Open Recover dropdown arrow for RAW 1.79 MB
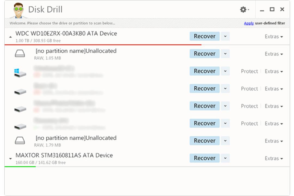294x196 pixels. point(225,141)
